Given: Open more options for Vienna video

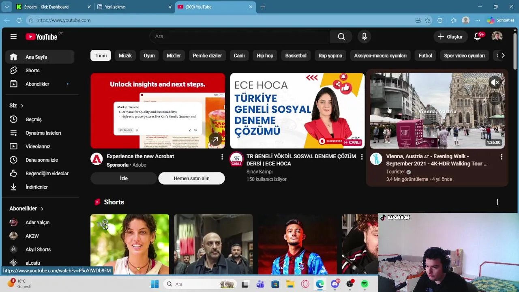Looking at the screenshot, I should (502, 157).
